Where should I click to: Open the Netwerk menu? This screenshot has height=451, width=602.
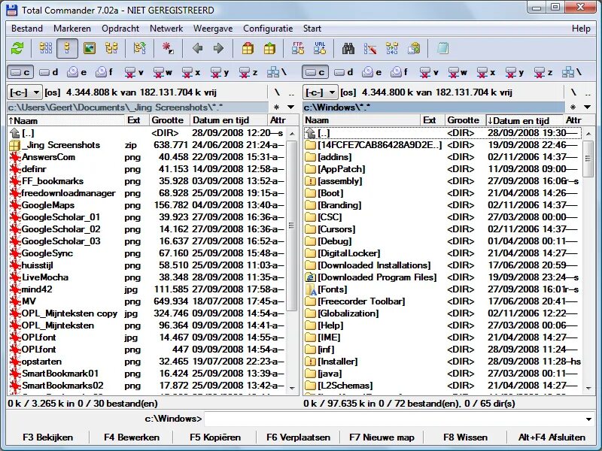(x=166, y=29)
